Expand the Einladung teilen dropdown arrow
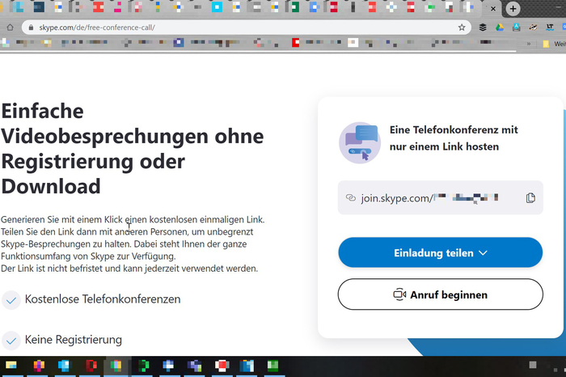 pos(483,253)
